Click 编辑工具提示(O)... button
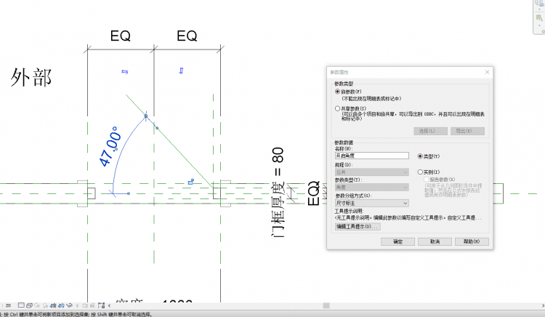 358,227
